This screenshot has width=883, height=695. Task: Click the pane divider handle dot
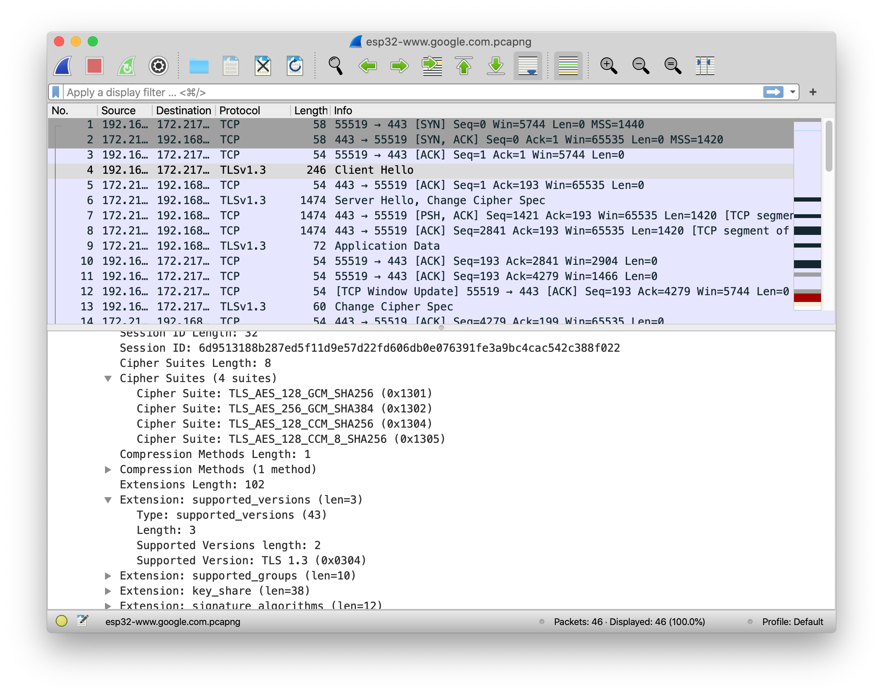coord(441,328)
